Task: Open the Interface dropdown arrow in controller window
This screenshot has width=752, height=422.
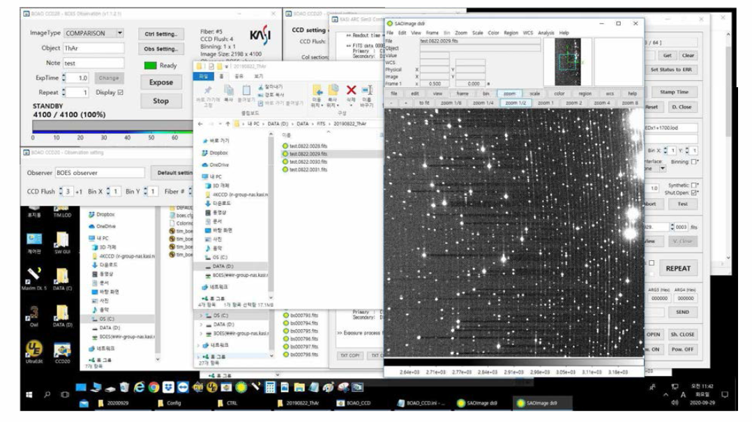Action: point(663,169)
